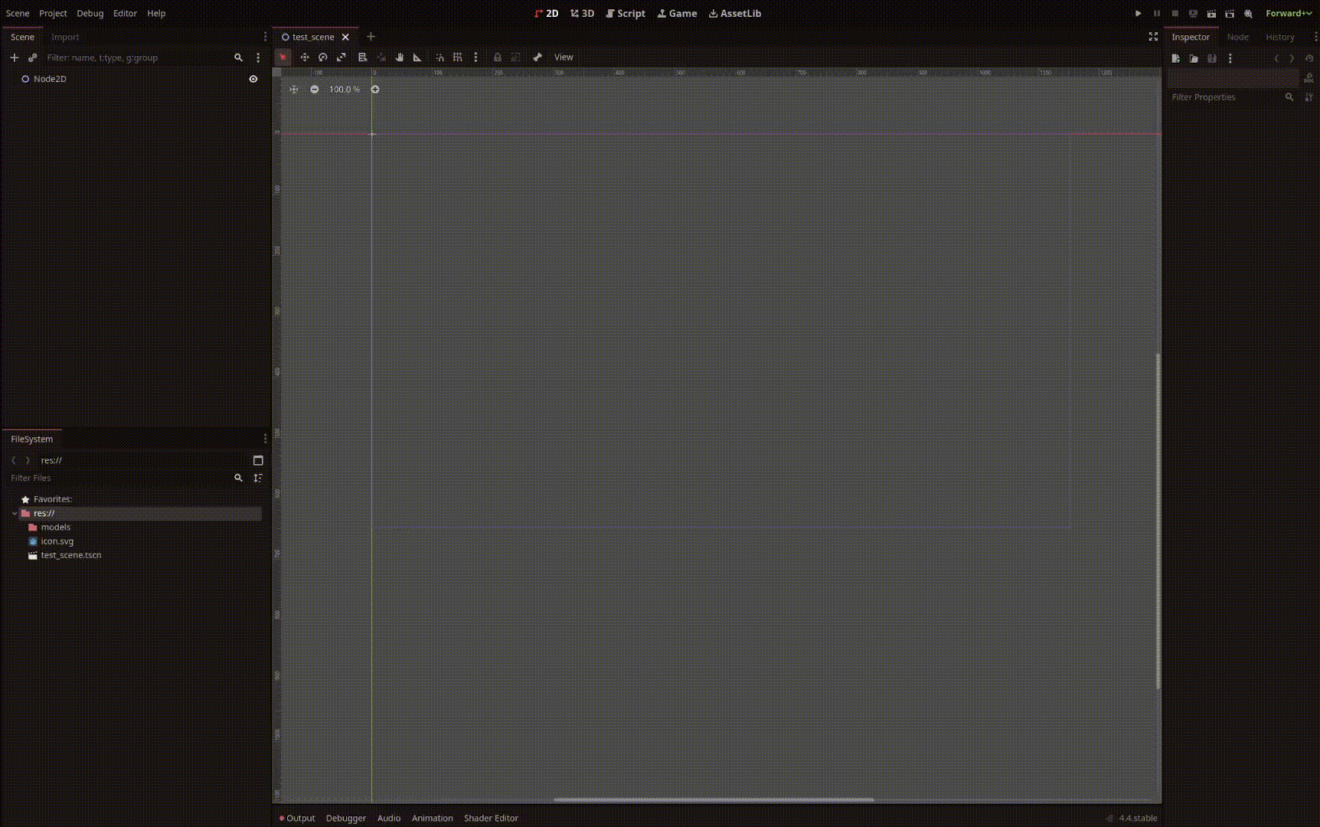Viewport: 1320px width, 827px height.
Task: Switch to the 3D editor view
Action: (582, 13)
